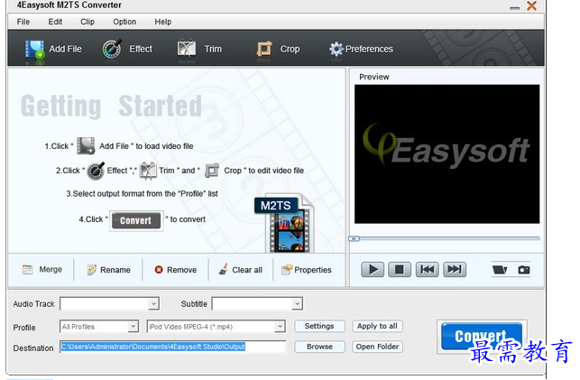Click Browse for destination folder

(x=319, y=347)
